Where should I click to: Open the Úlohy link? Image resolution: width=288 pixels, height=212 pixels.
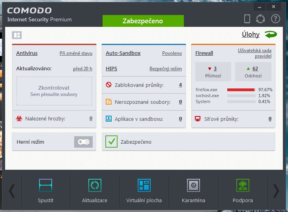[251, 34]
